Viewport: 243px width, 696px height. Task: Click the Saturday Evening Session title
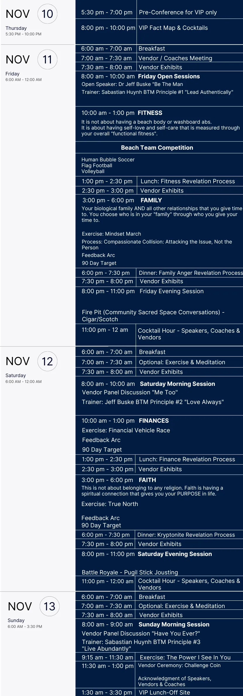[x=175, y=554]
